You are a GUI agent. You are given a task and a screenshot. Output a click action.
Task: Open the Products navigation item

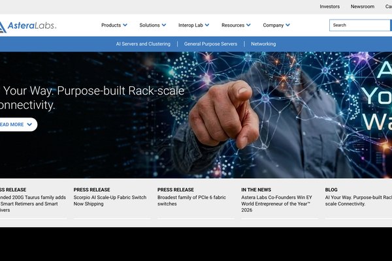coord(111,25)
